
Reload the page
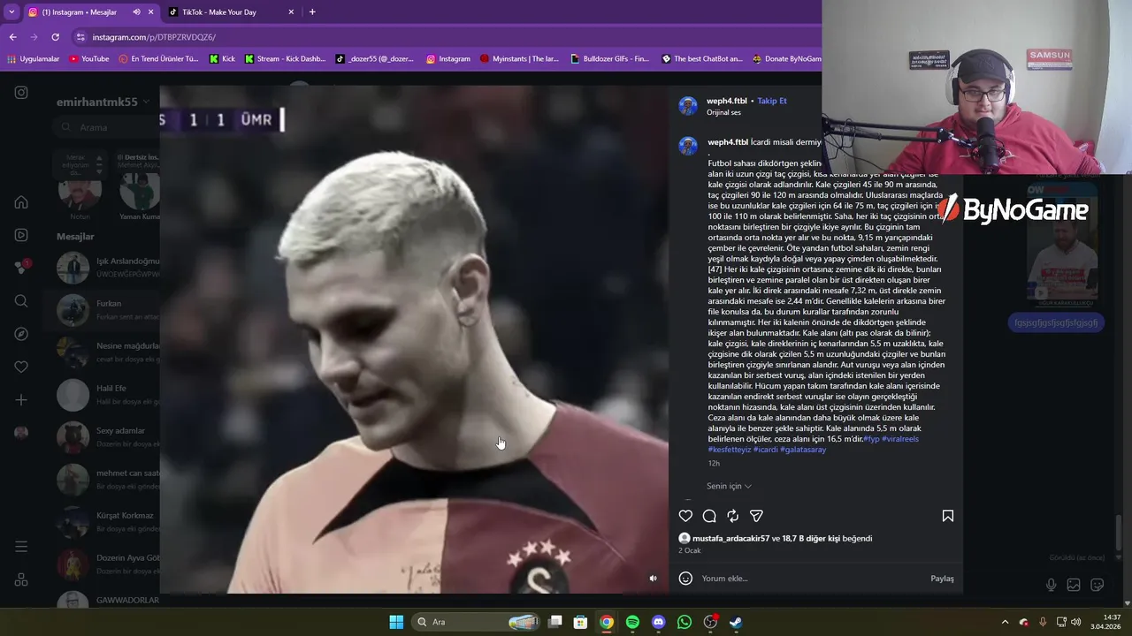pyautogui.click(x=55, y=37)
